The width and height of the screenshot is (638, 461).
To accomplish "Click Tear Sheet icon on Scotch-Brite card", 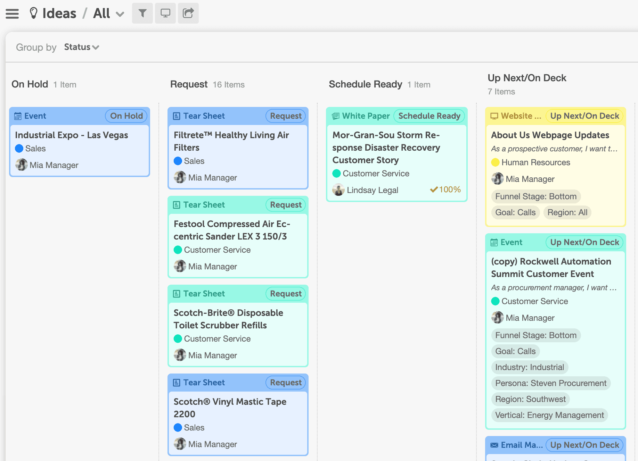I will coord(177,294).
